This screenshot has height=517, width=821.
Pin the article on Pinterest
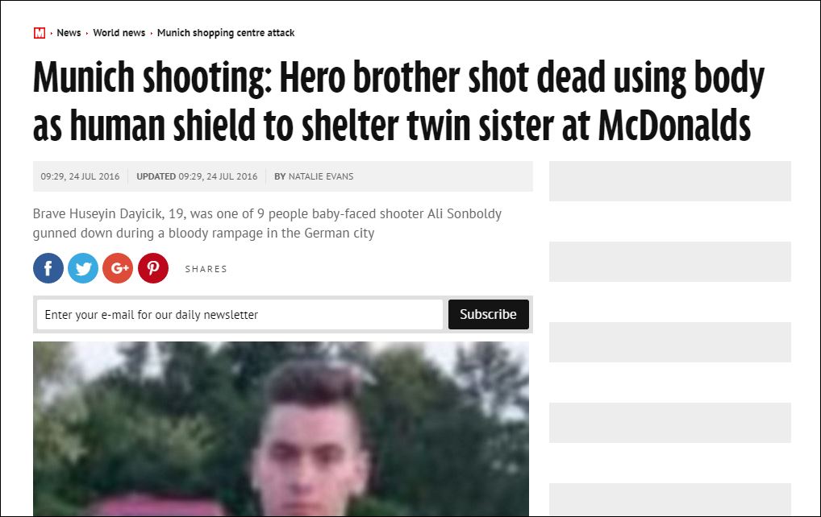click(x=153, y=268)
